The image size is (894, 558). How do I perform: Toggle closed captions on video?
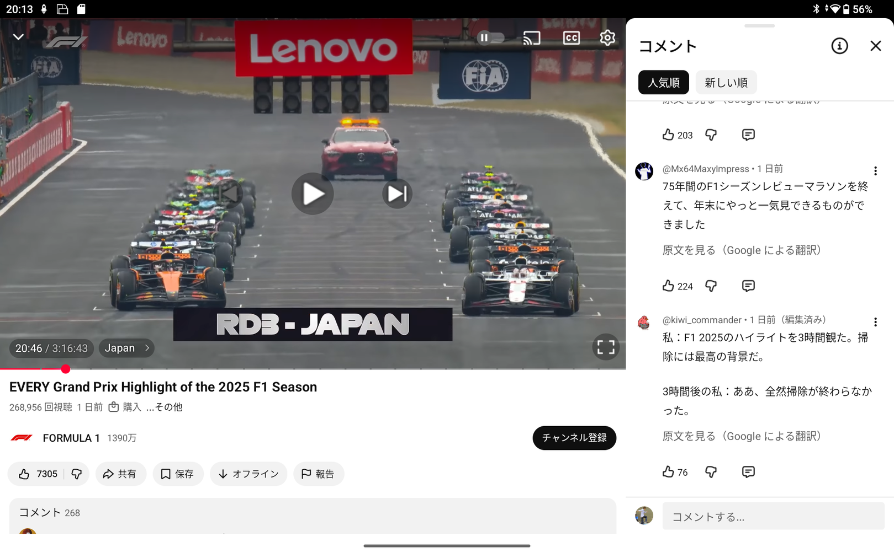(x=571, y=38)
